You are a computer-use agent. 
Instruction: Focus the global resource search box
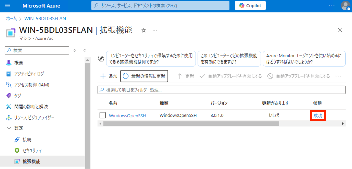click(x=160, y=6)
